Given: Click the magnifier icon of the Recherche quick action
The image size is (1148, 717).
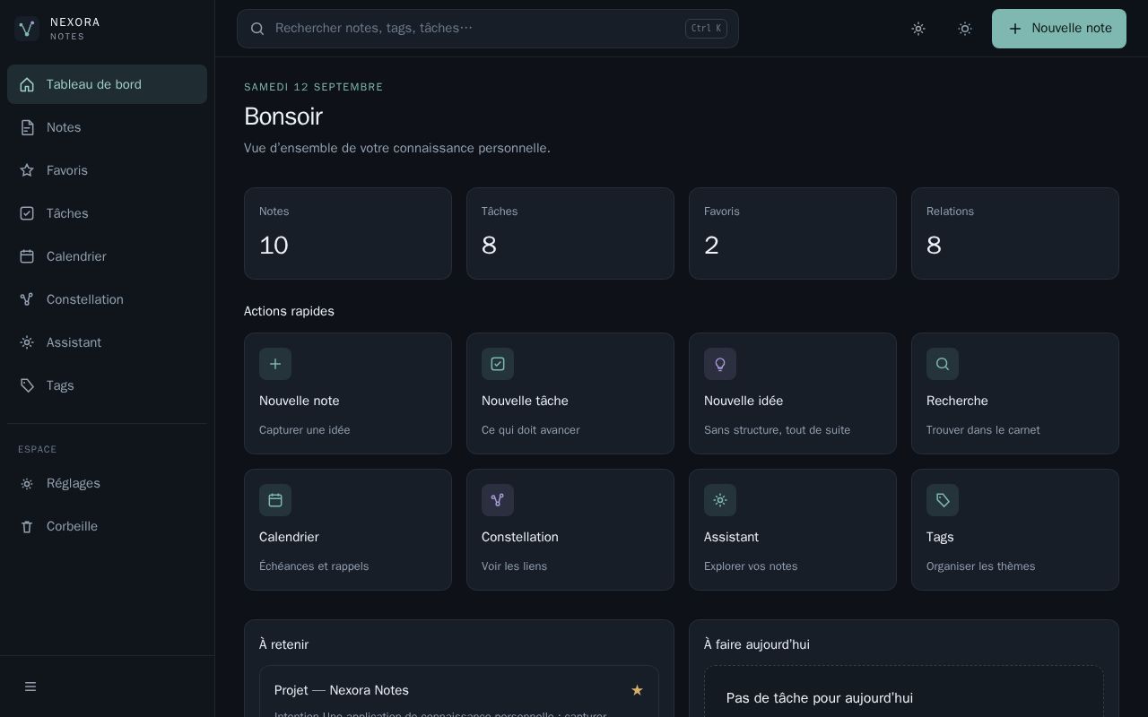Looking at the screenshot, I should click(943, 364).
